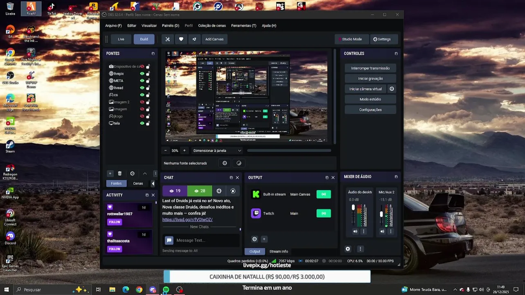Move source up with chevron arrow
This screenshot has width=525, height=295.
144,173
